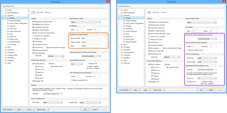Click Power Ground GND field in left window
This screenshot has height=113, width=227.
click(91, 38)
